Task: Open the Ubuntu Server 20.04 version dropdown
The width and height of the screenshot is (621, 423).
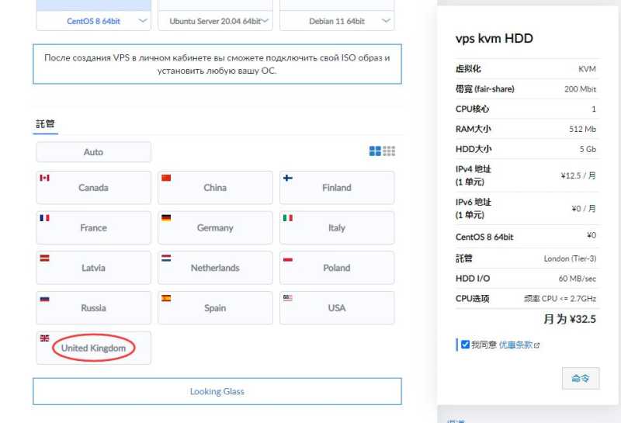Action: [215, 21]
